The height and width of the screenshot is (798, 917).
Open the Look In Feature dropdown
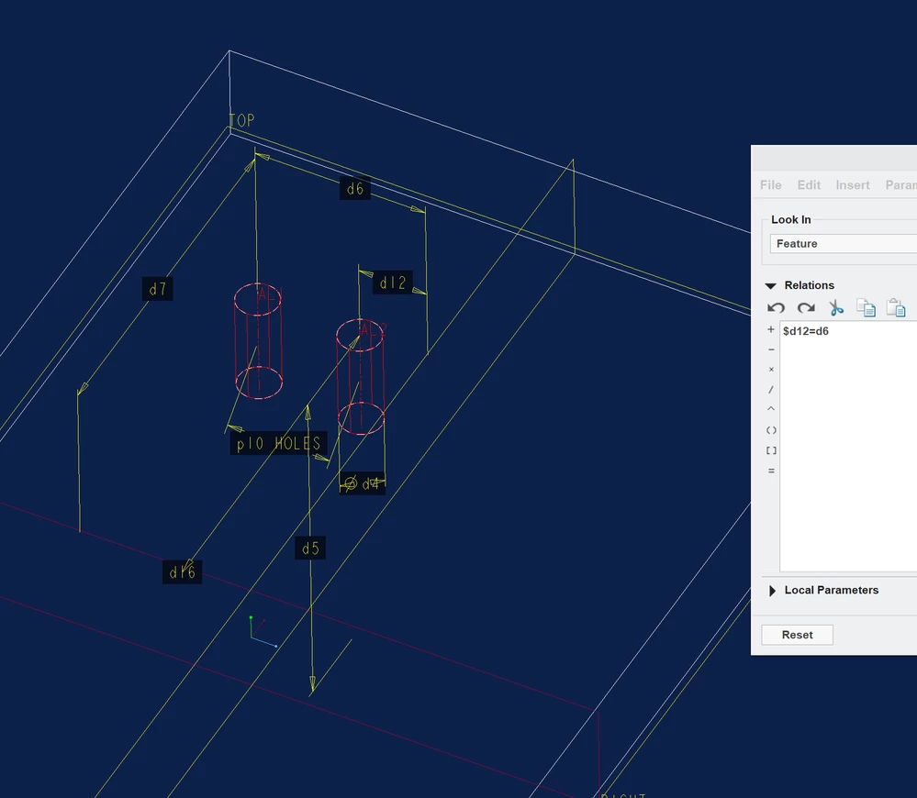coord(844,244)
